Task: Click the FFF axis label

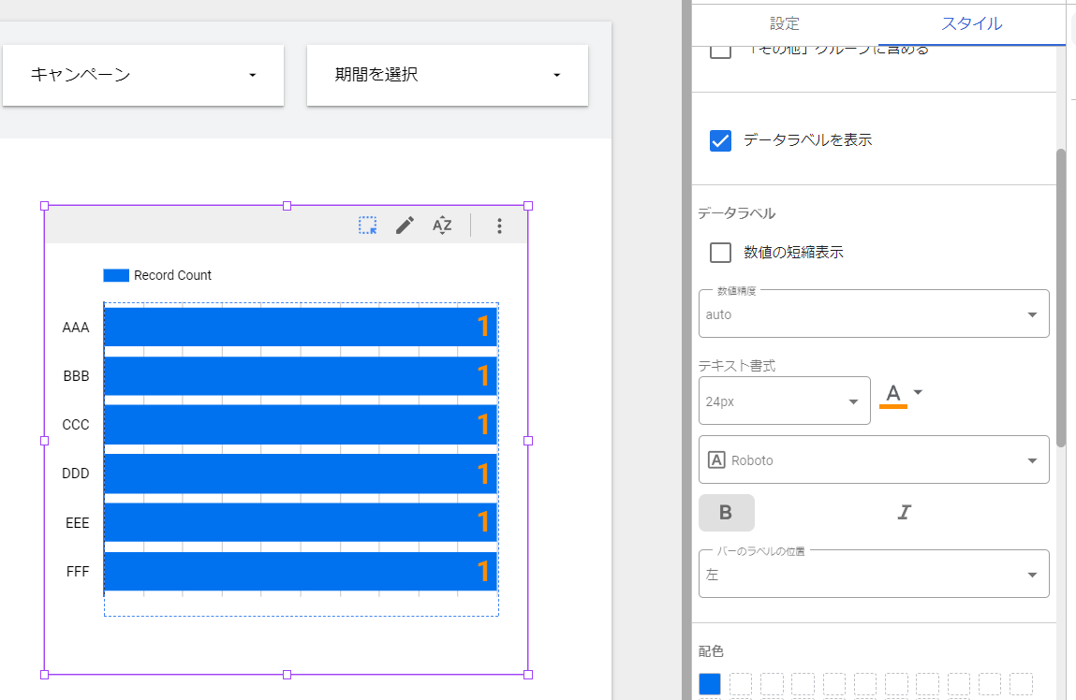Action: 78,572
